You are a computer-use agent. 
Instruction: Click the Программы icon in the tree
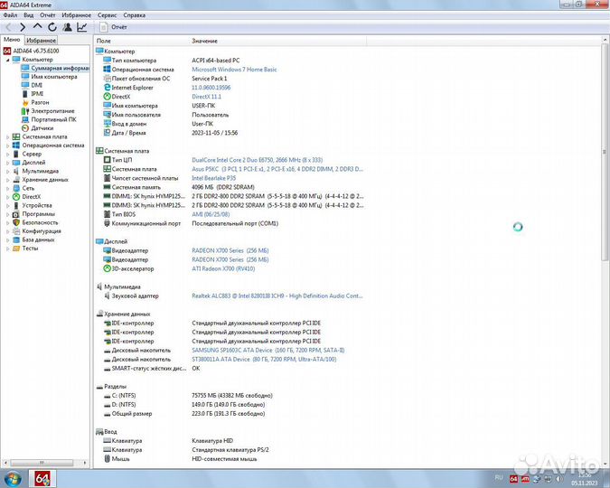[16, 214]
